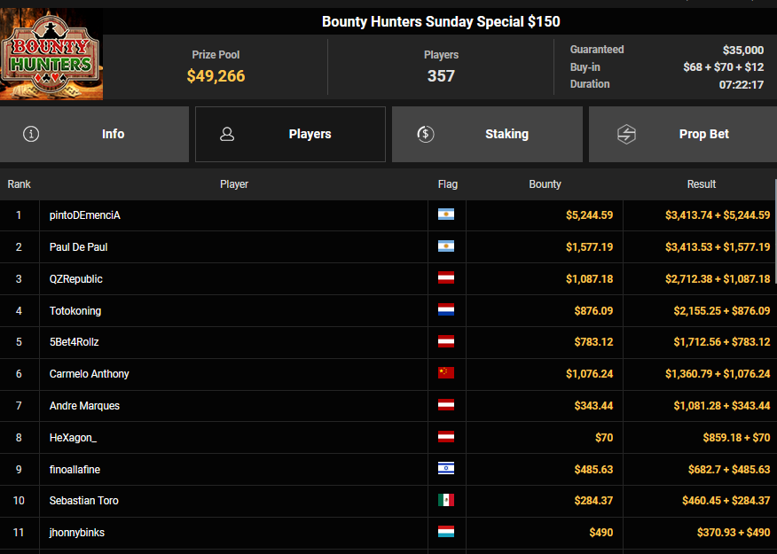Select player Paul De Paul
Viewport: 777px width, 554px height.
tap(79, 246)
